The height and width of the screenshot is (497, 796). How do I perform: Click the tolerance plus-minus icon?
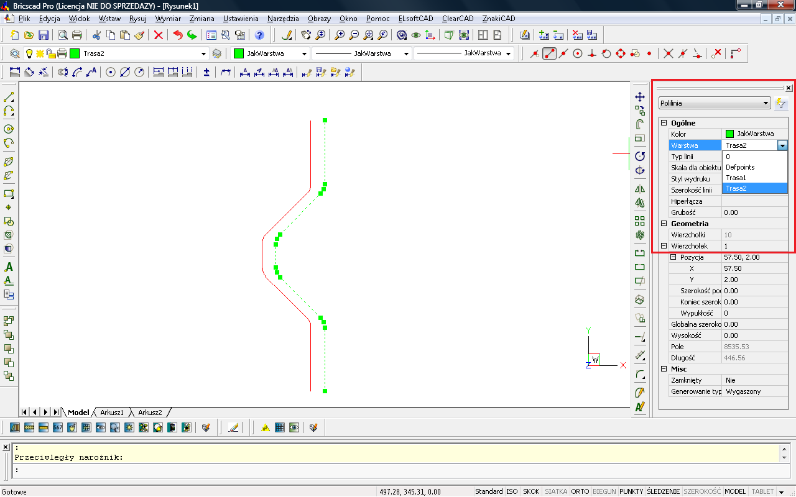(x=206, y=72)
